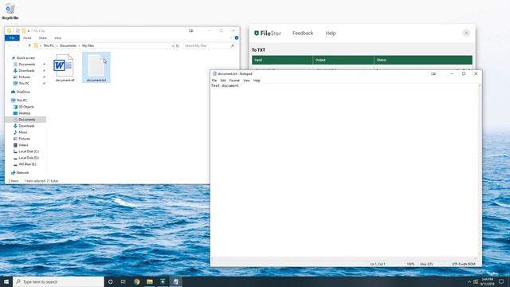Click UTF-8 with BOM in status bar
Screen dimensions: 510x287
(x=463, y=264)
